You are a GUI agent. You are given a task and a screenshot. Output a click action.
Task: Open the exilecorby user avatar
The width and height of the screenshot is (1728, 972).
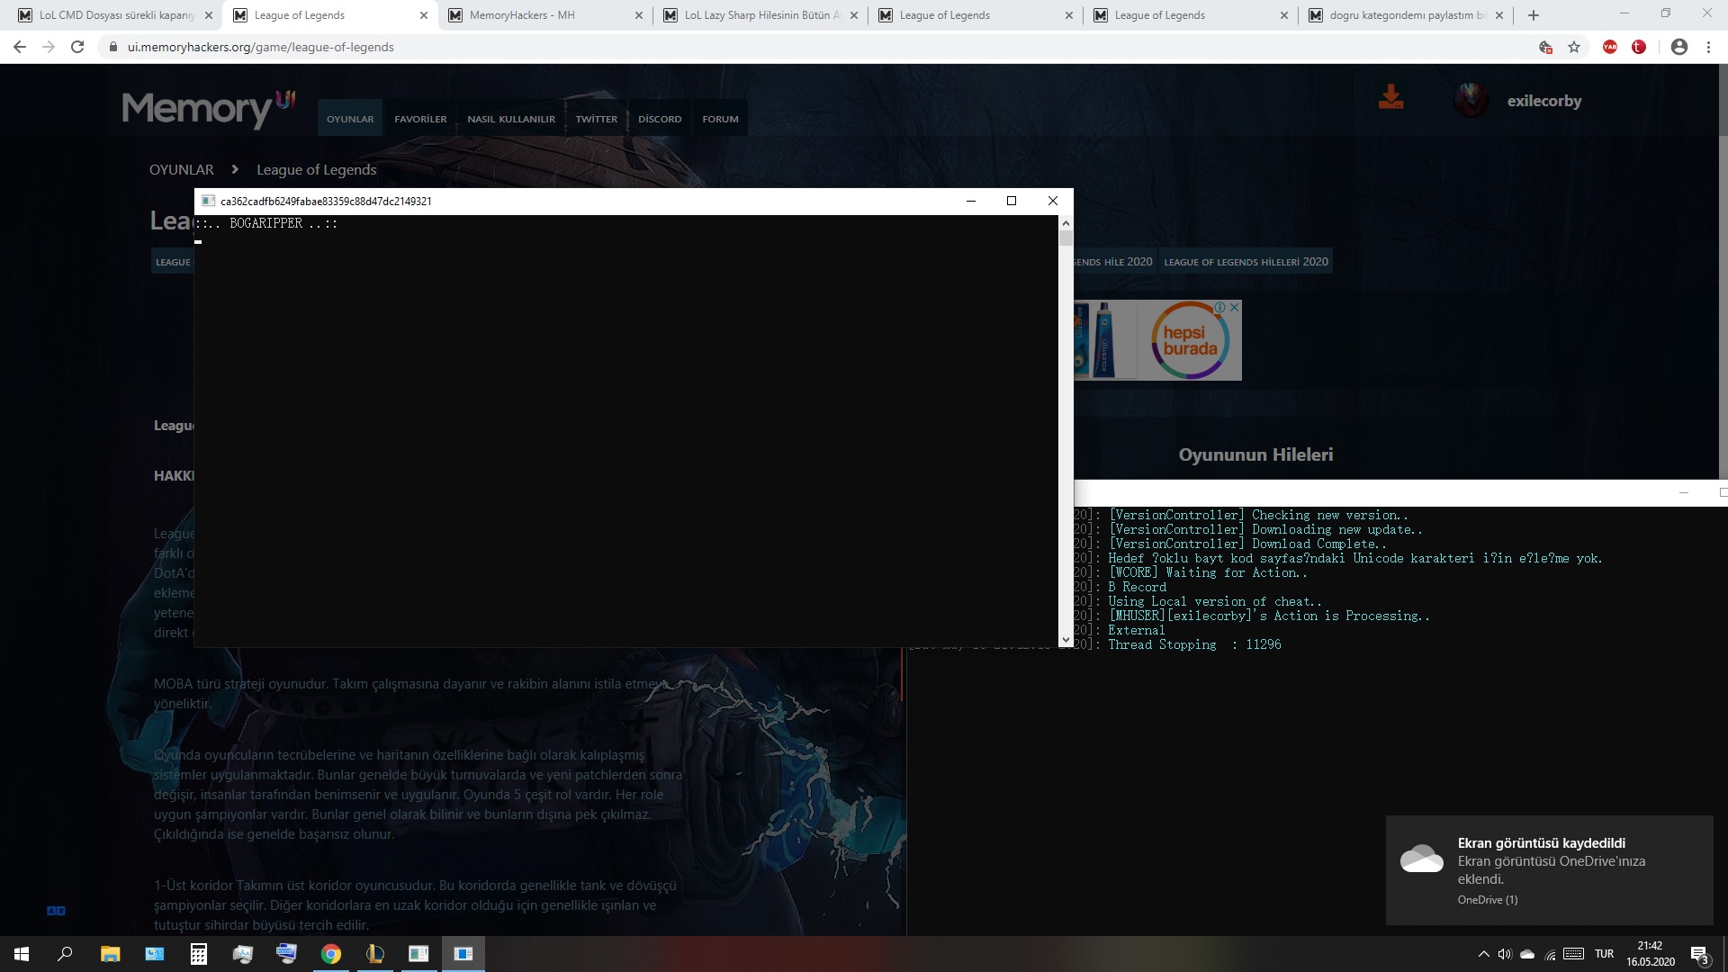[x=1471, y=101]
